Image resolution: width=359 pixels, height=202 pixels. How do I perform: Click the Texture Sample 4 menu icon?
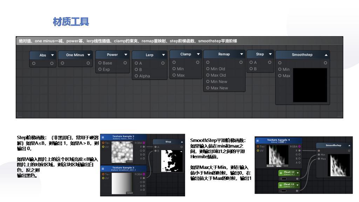258,141
